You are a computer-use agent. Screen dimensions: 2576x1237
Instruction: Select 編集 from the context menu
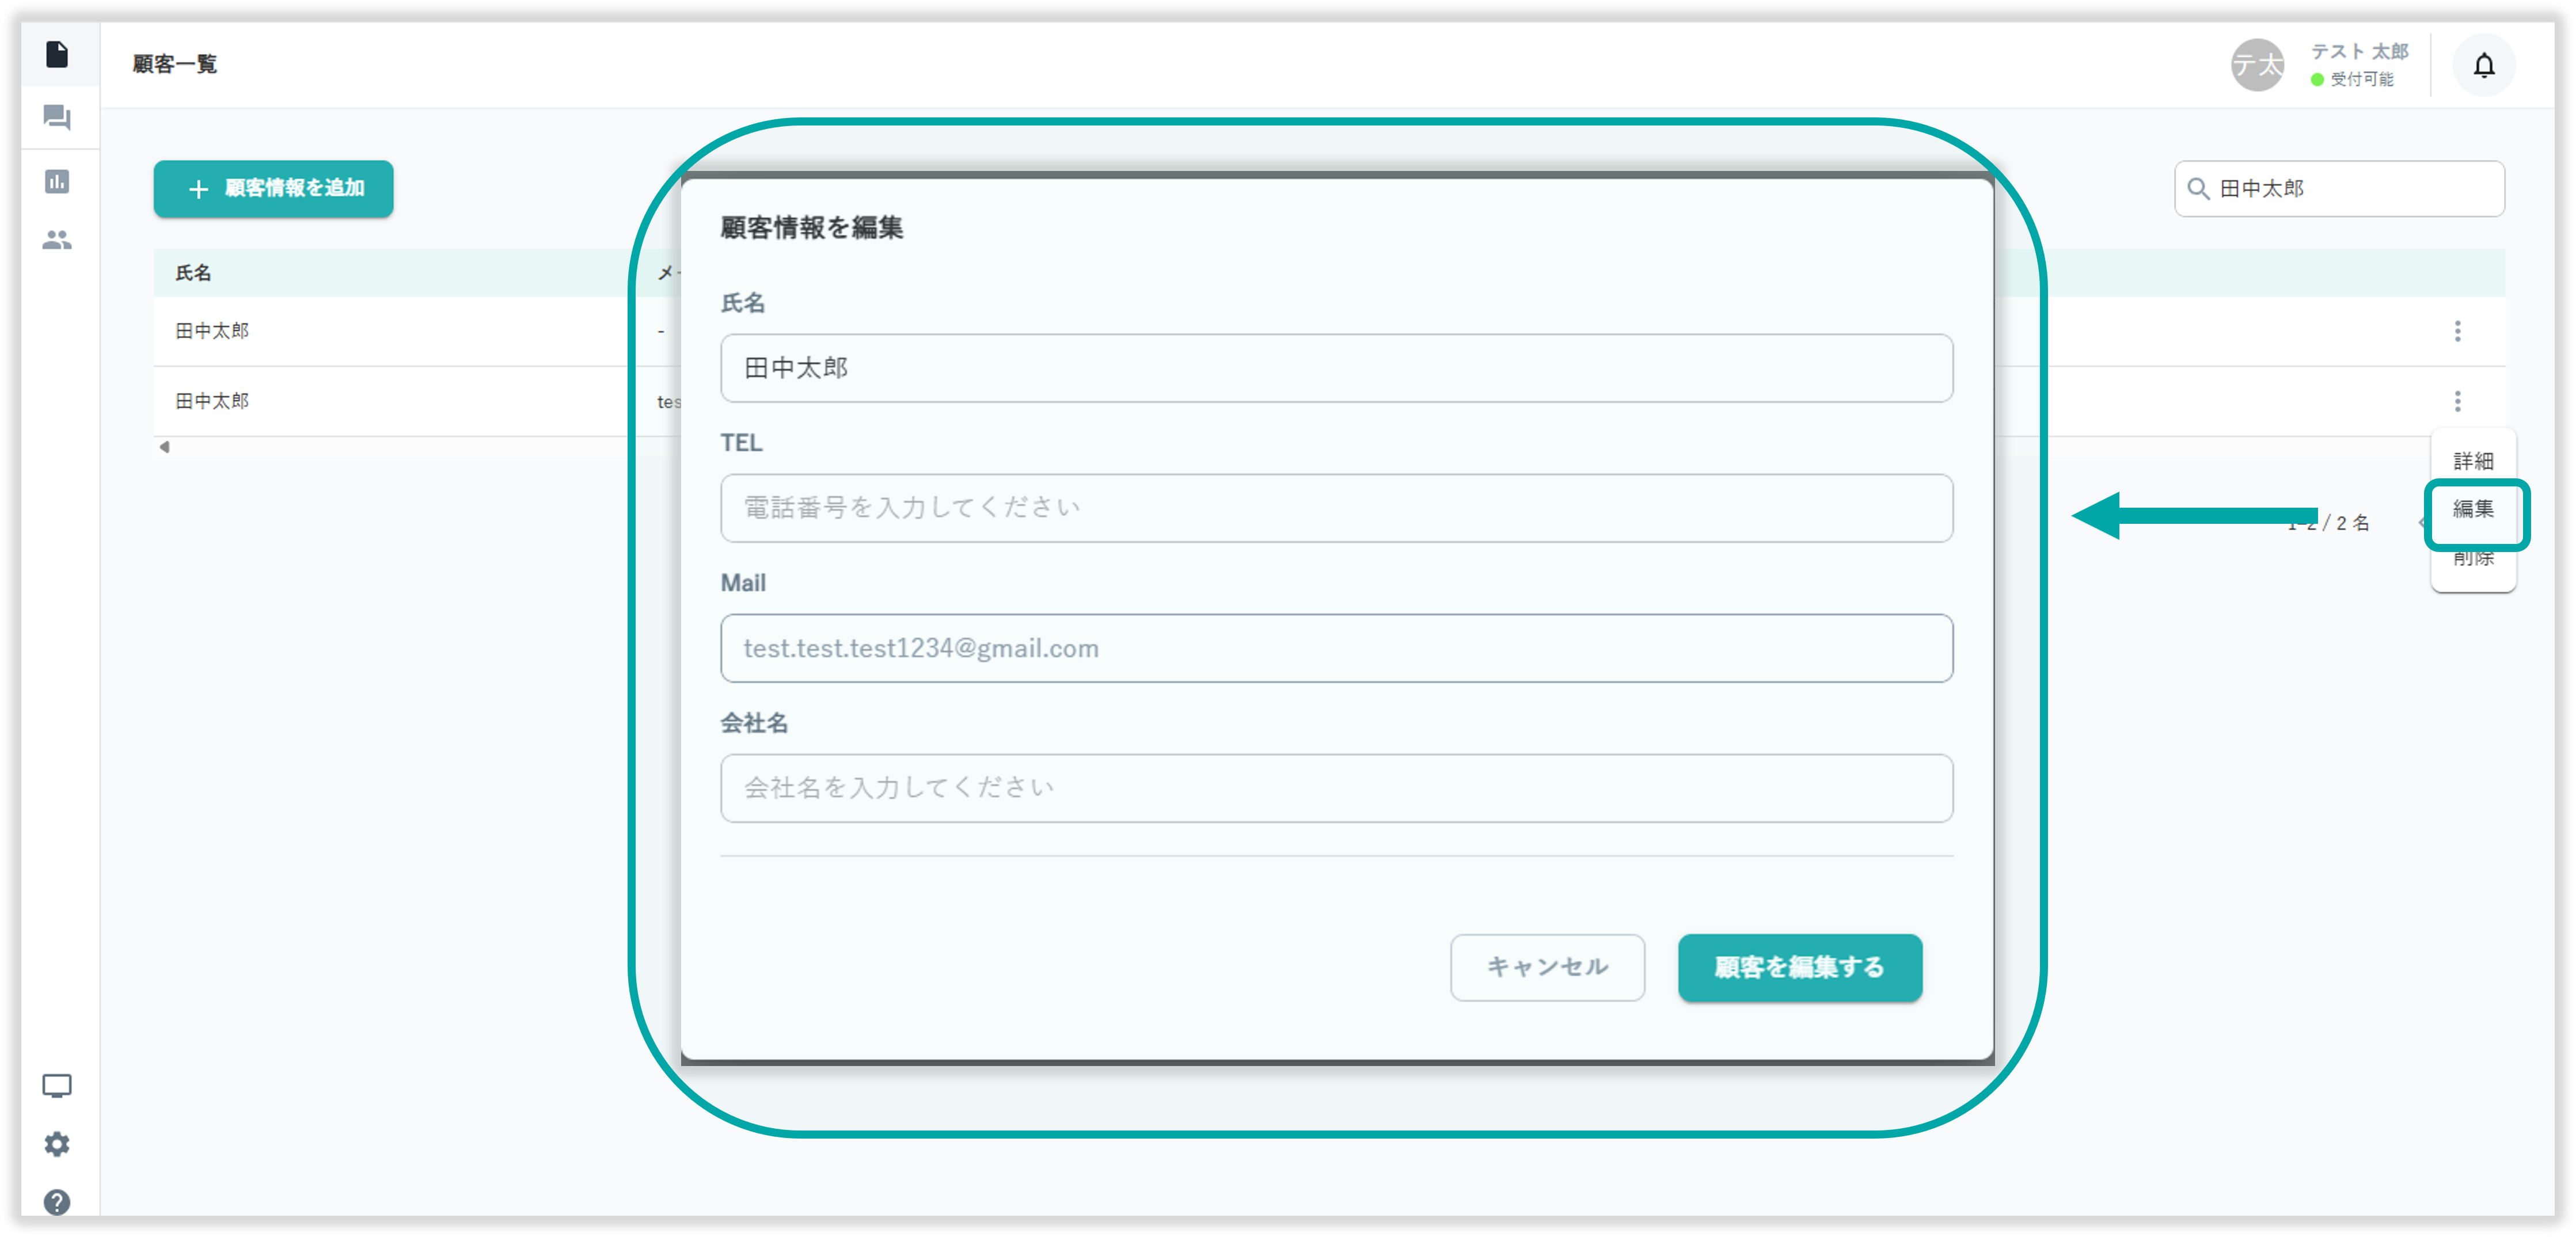pos(2473,509)
